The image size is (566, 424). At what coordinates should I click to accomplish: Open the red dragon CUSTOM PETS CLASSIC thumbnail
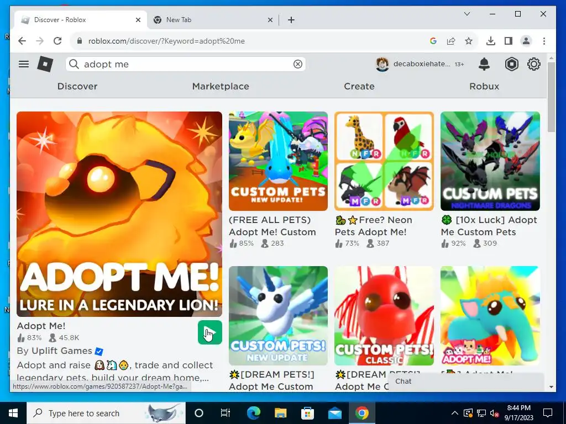click(384, 316)
